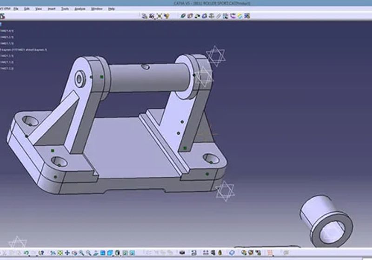
Task: Apply an Offset Constraint
Action: click(197, 16)
